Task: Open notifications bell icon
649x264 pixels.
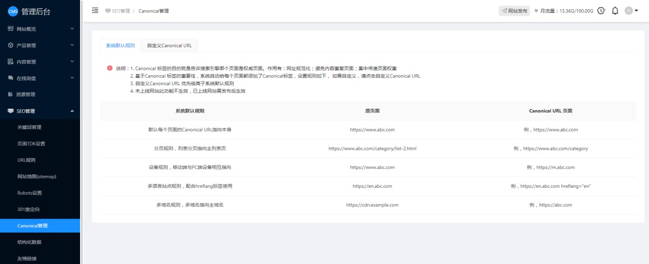Action: [x=615, y=10]
